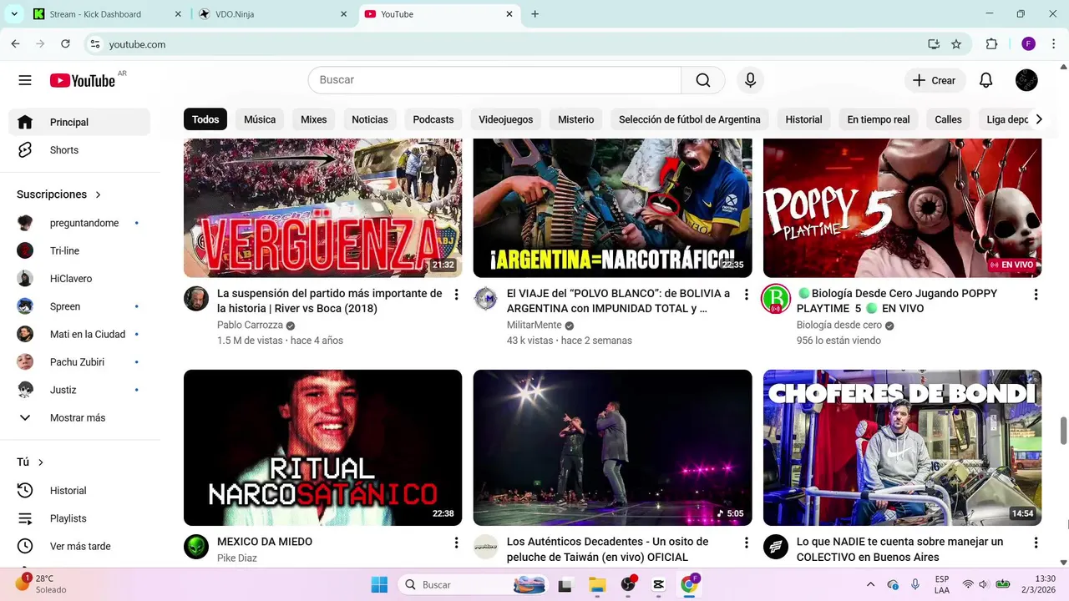Select the Mixes filter chip

pos(314,119)
